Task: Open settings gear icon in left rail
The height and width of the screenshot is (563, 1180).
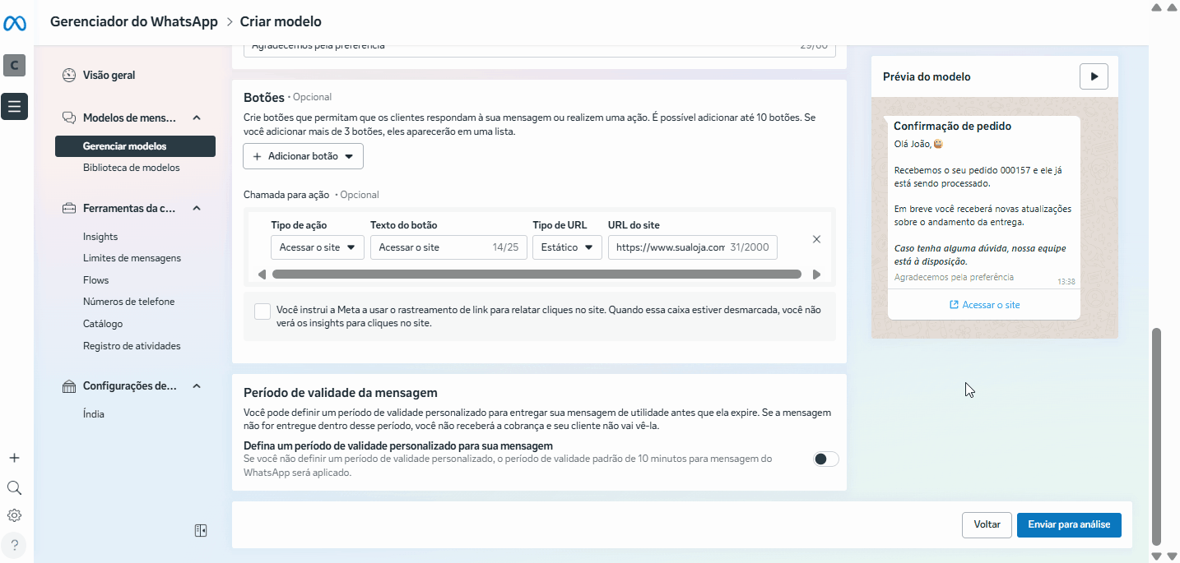Action: (14, 516)
